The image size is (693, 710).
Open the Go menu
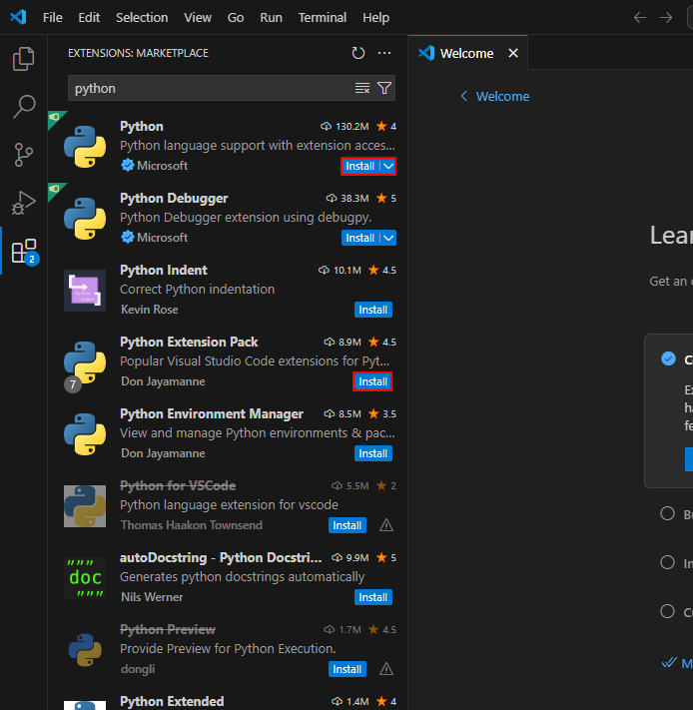(236, 18)
